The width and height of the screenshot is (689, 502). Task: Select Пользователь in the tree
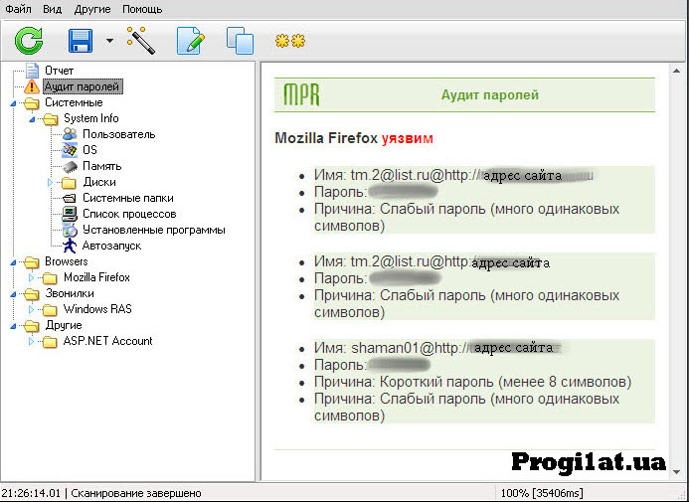click(x=118, y=134)
